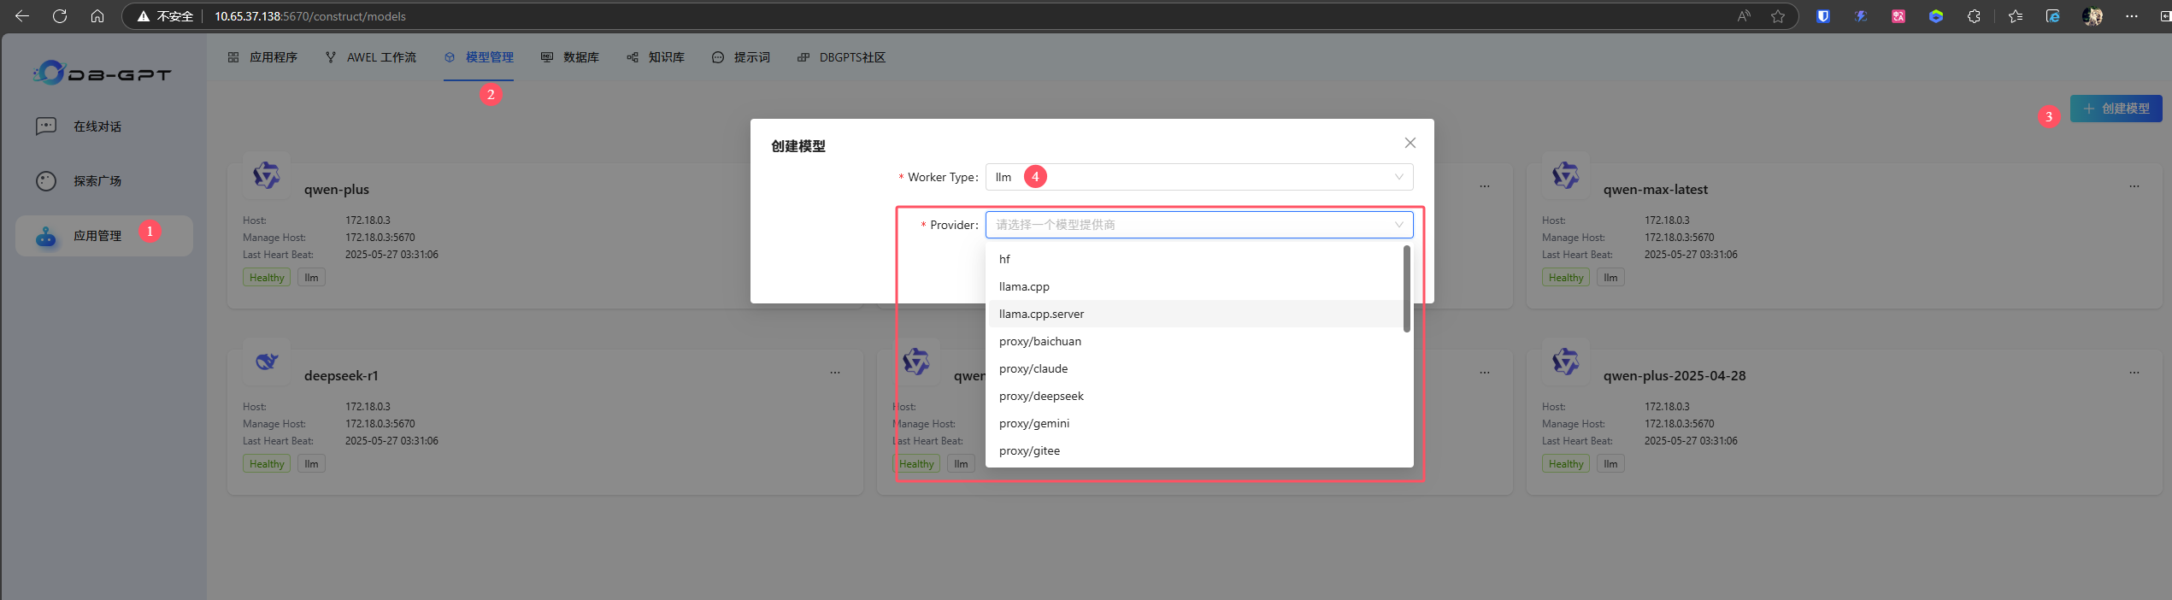Close the 创建模型 dialog

coord(1410,143)
